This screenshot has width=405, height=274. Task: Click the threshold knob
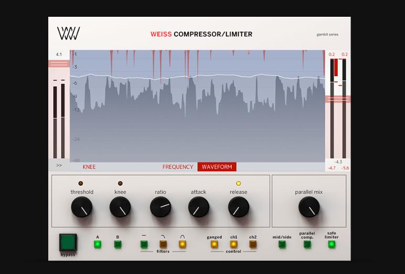[82, 207]
